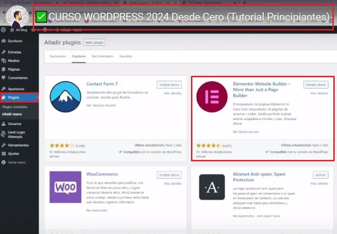Switch to the Populares tab

pos(79,56)
